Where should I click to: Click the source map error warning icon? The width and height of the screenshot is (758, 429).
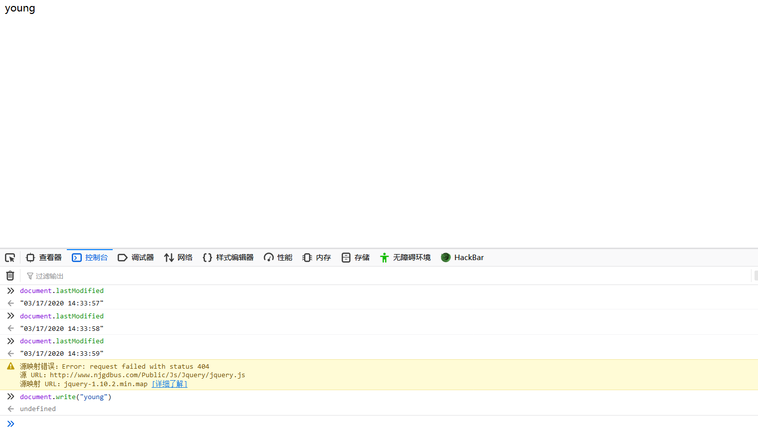click(x=10, y=366)
